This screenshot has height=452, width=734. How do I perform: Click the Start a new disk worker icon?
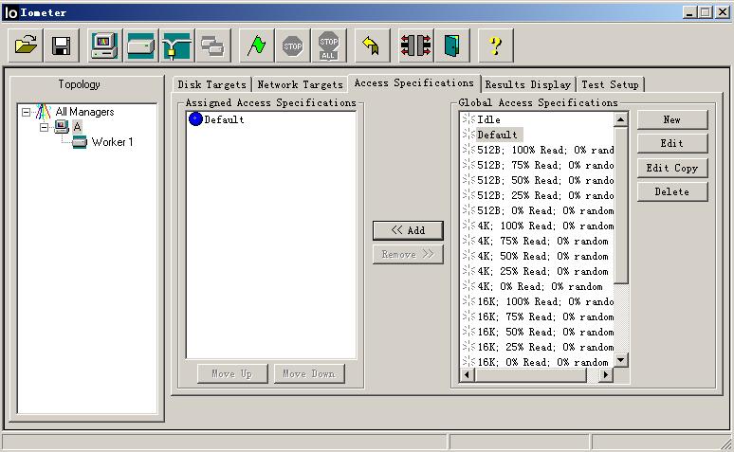pyautogui.click(x=141, y=45)
